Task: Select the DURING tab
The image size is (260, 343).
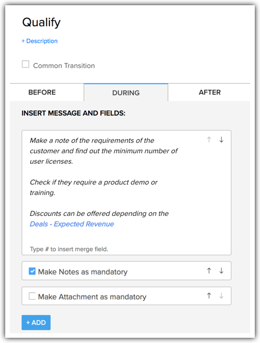Action: 126,92
